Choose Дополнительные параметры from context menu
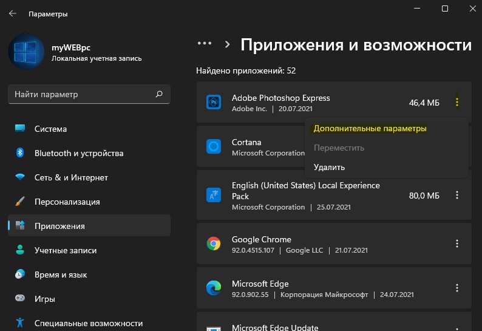 (x=370, y=129)
